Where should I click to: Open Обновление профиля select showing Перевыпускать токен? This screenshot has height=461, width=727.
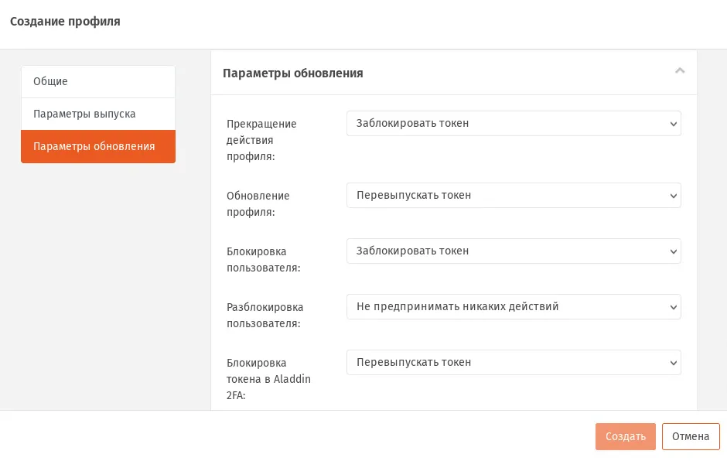514,195
